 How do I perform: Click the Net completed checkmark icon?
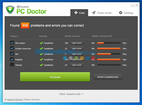tap(41, 54)
